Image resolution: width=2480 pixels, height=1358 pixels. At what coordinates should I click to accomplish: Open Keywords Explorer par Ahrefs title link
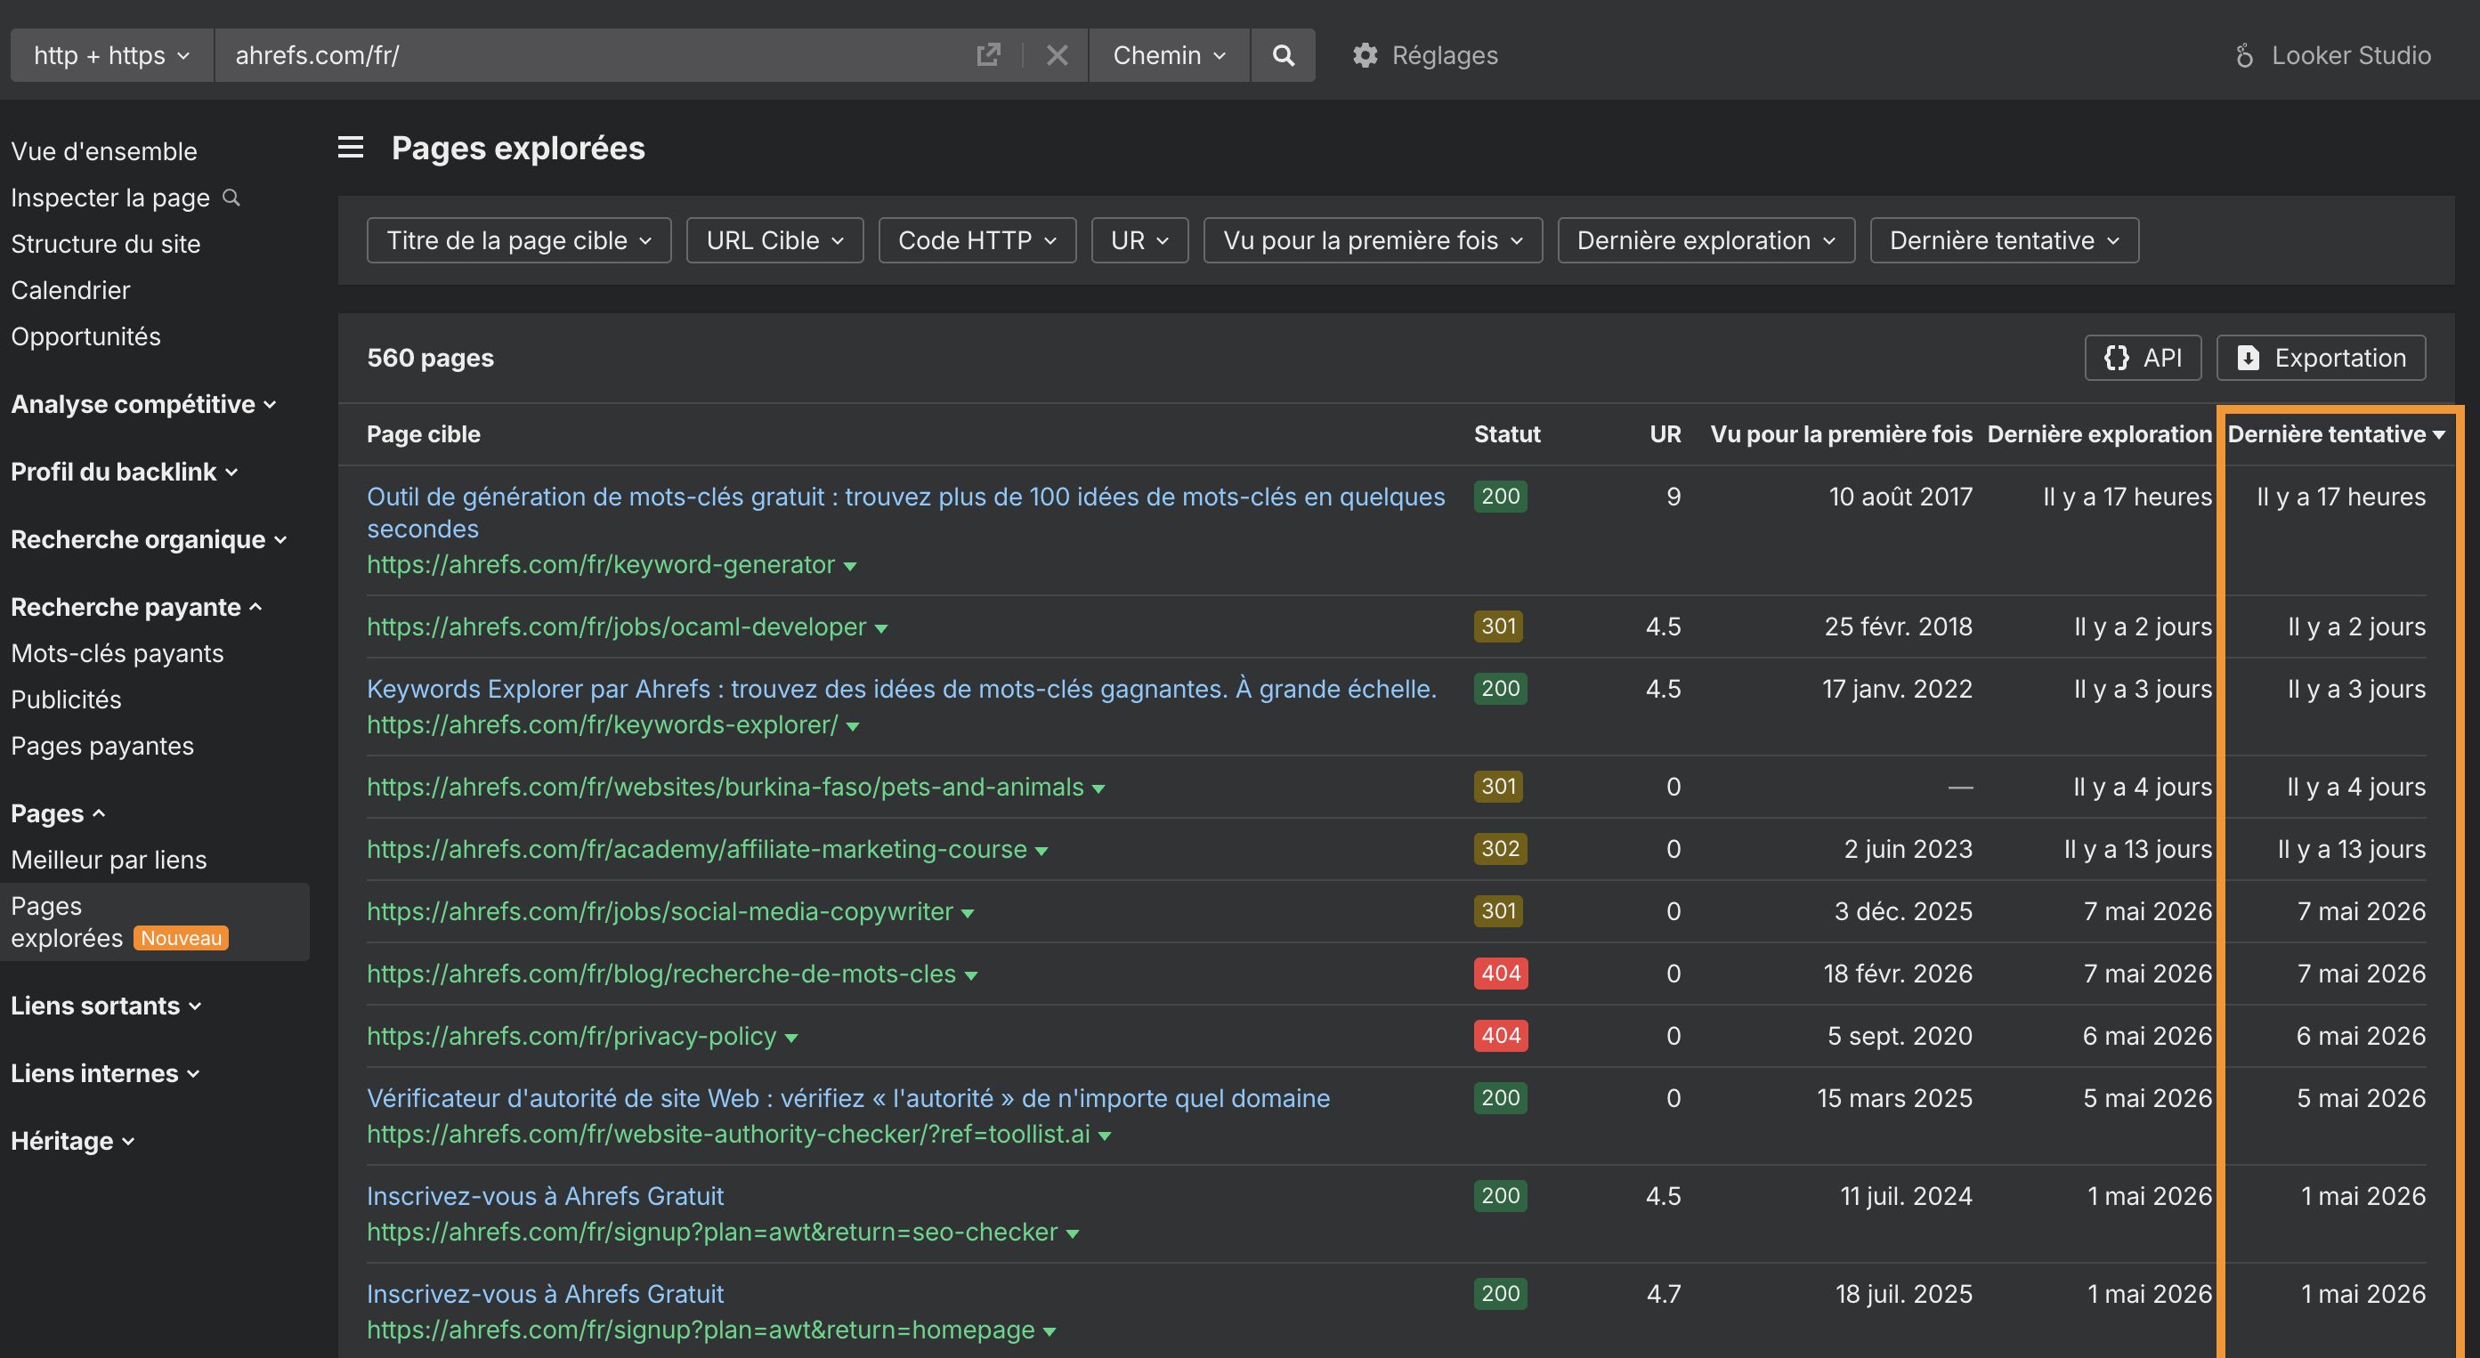tap(901, 689)
